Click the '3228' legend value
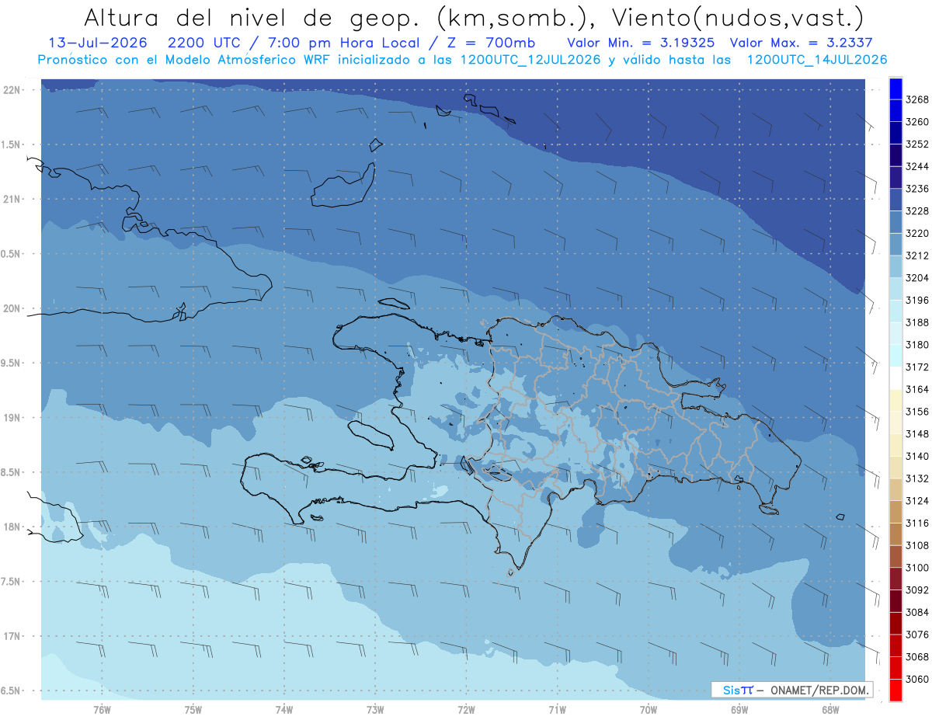 coord(917,211)
